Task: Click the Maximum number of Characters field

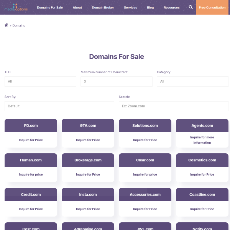Action: [117, 81]
